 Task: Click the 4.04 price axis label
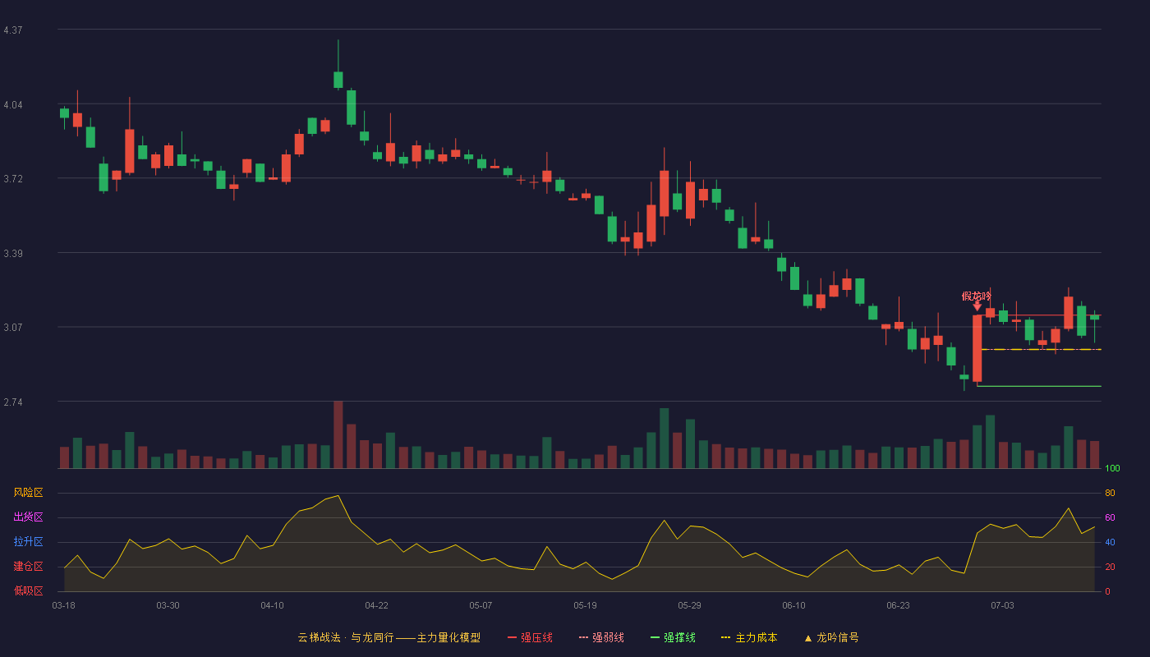coord(13,105)
